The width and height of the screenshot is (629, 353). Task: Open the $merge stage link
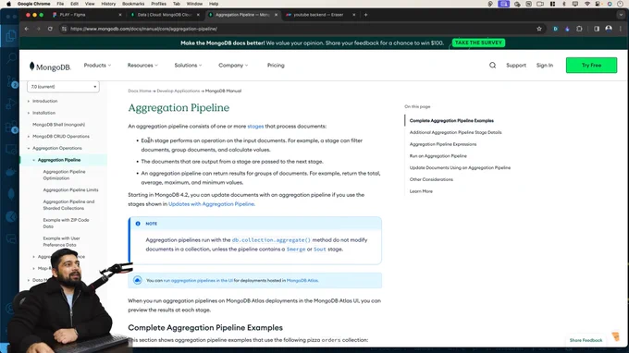tap(296, 250)
